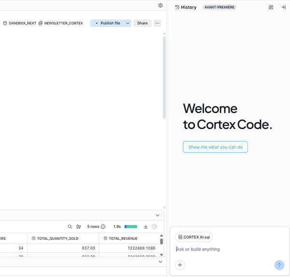Collapse the results panel chevron

coord(157,215)
